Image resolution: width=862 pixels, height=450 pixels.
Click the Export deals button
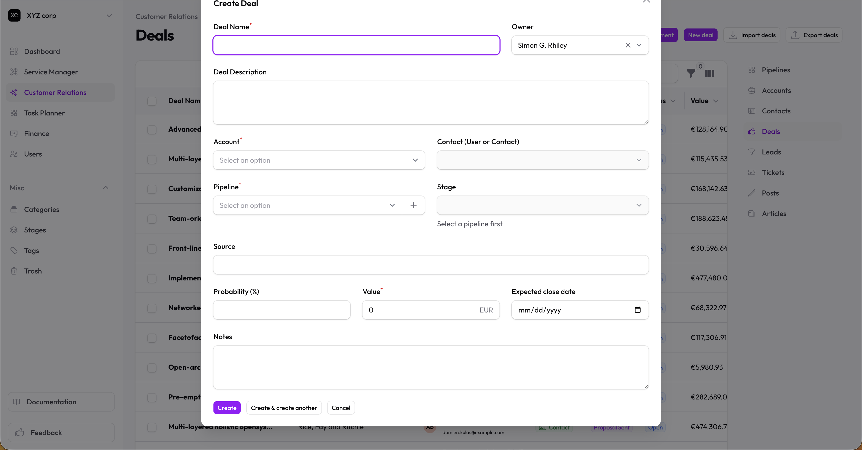(x=814, y=35)
